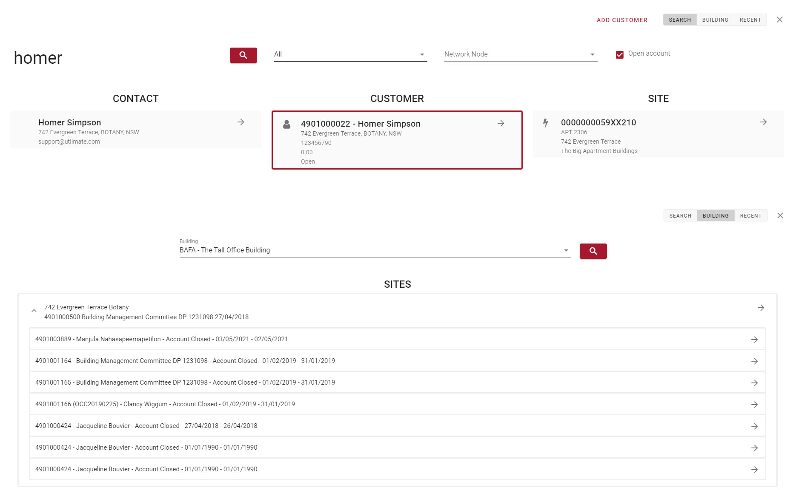Open Manjula Nahasapeemapetilon account arrow
Viewport: 793px width, 490px height.
pyautogui.click(x=754, y=340)
